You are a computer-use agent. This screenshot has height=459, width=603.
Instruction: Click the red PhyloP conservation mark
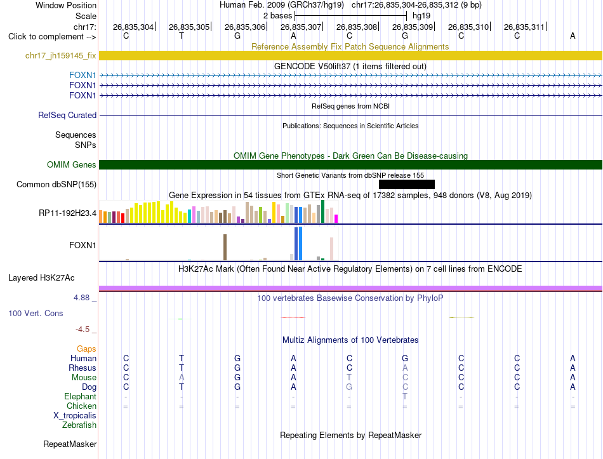click(293, 317)
